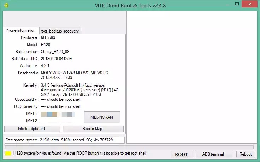Screen dimensions: 260x162
Task: Select the Kernel version 3.4.5 text
Action: tap(80, 90)
